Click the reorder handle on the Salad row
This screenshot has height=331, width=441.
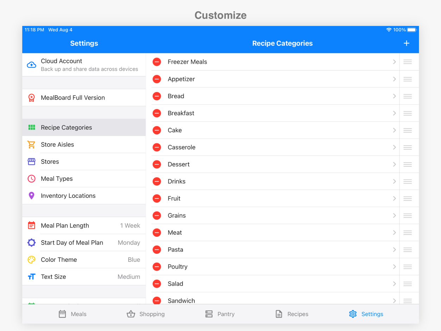[x=408, y=284]
